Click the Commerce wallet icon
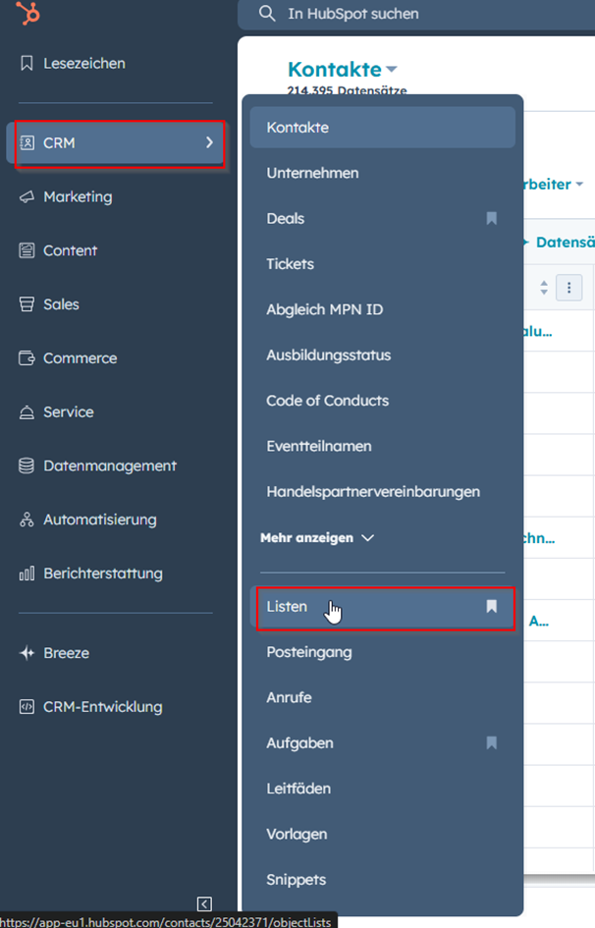Viewport: 595px width, 928px height. [x=27, y=358]
